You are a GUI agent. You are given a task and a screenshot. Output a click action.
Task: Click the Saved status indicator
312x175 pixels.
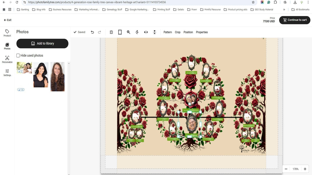pos(79,32)
